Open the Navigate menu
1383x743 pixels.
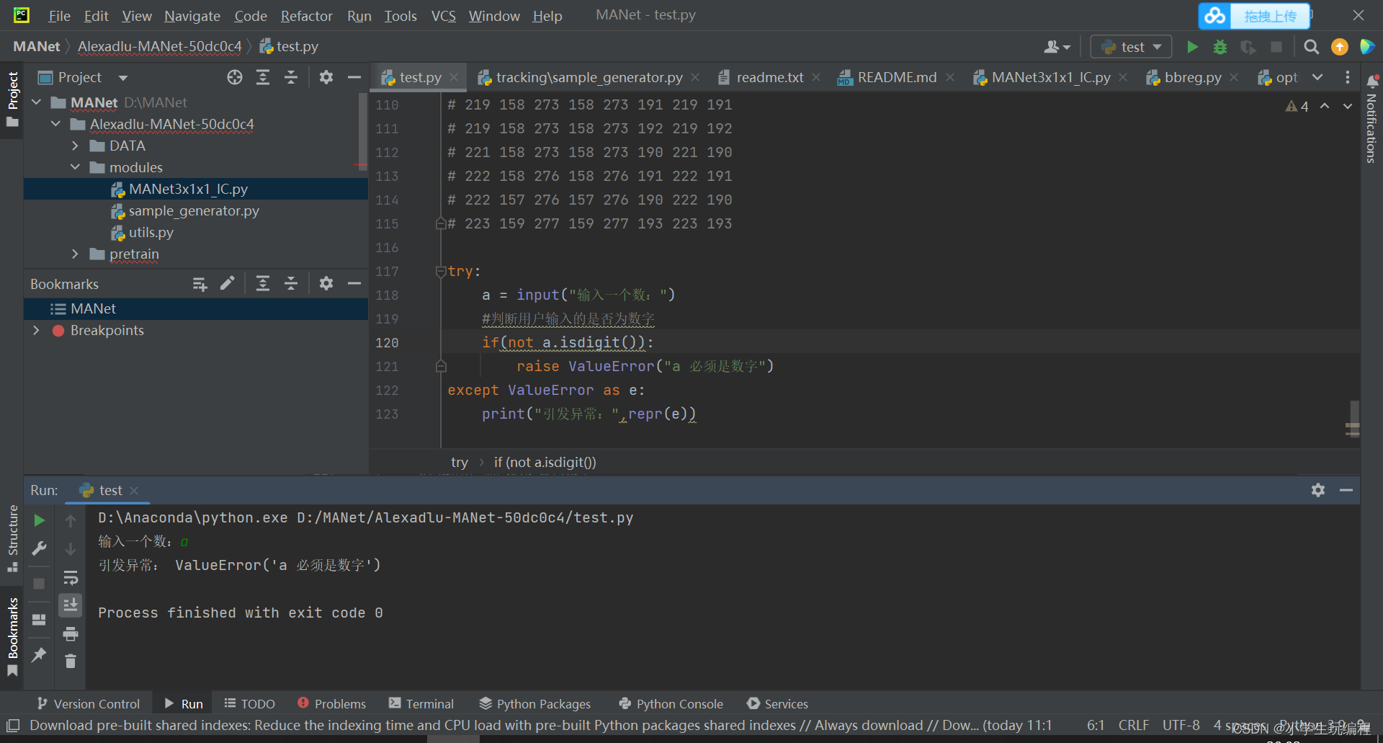pyautogui.click(x=192, y=16)
